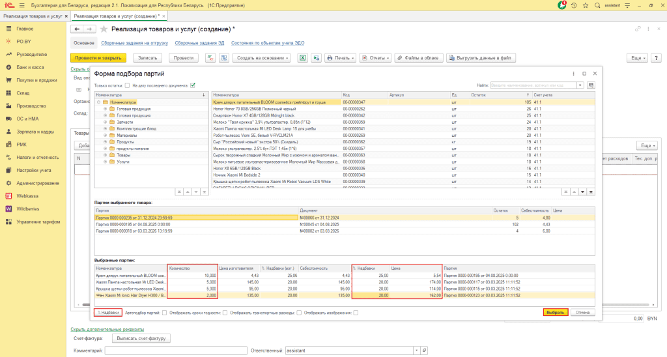Select 'Товары' folder in nomenclature tree
The width and height of the screenshot is (667, 357).
point(124,154)
